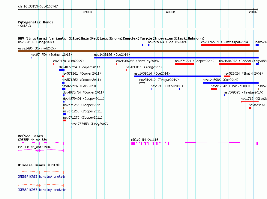Select nsv509593 (Teague2010) variant label
This screenshot has width=267, height=199.
click(244, 92)
